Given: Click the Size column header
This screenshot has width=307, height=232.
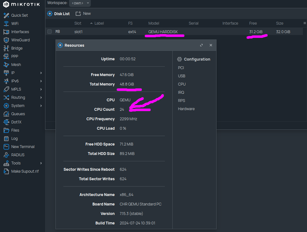Looking at the screenshot, I should pos(280,23).
